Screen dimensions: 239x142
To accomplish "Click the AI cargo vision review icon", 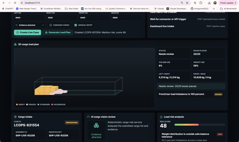I will pos(88,117).
